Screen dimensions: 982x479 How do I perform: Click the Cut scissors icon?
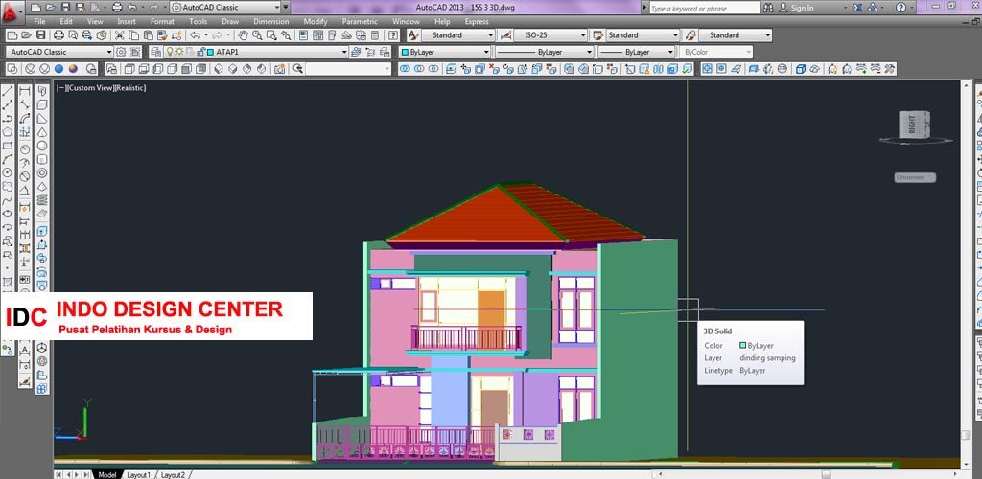[119, 35]
